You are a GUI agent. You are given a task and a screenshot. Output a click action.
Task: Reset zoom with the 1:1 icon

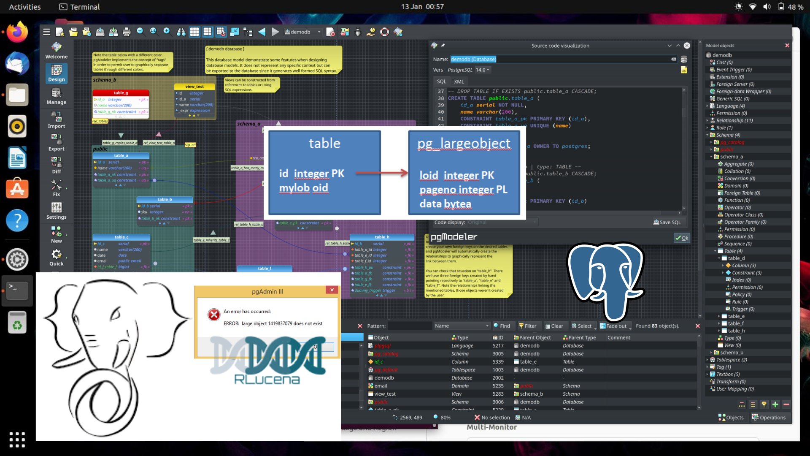tap(154, 32)
